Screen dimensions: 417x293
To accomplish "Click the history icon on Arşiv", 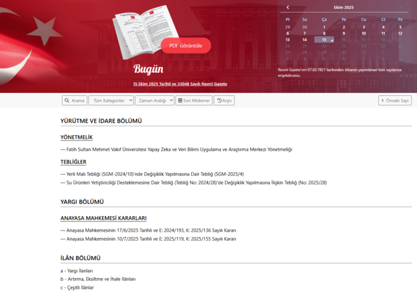I will [x=219, y=101].
